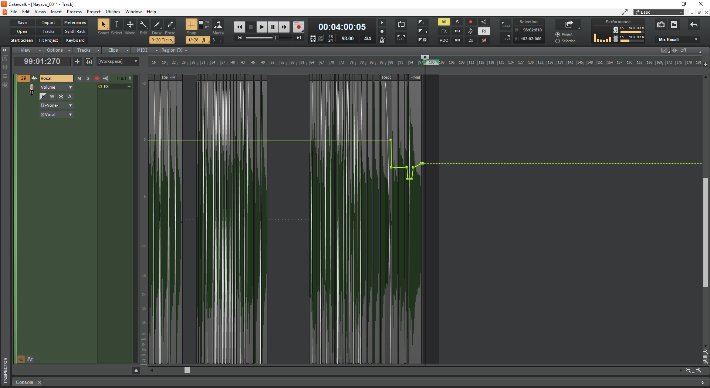Pick the Erase tool
This screenshot has width=710, height=388.
(x=170, y=25)
